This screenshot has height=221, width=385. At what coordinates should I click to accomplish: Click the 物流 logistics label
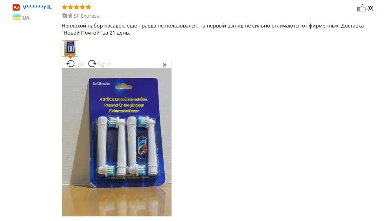tap(67, 16)
